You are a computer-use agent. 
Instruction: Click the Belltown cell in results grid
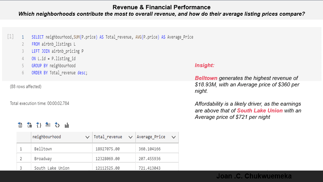tap(43, 149)
